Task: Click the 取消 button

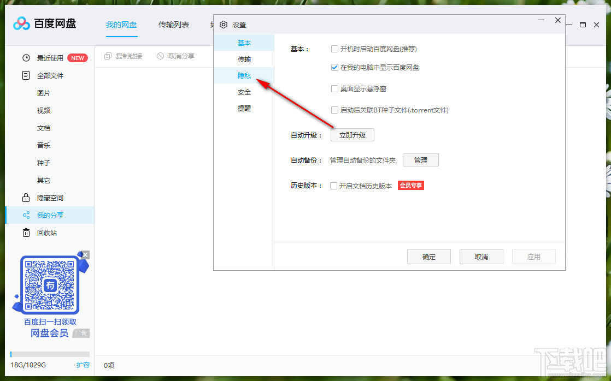Action: (481, 257)
